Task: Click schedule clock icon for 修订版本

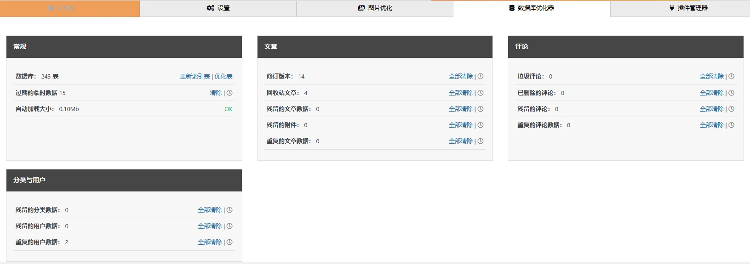Action: coord(481,77)
